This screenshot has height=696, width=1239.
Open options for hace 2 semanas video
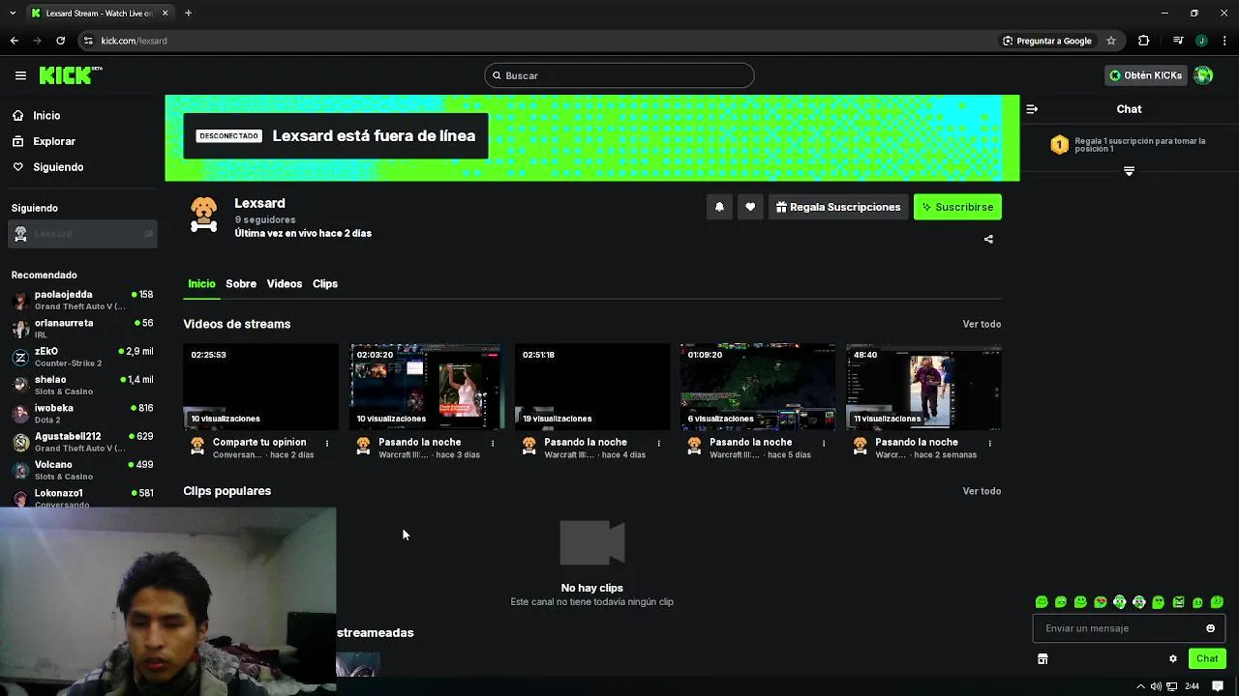click(989, 443)
